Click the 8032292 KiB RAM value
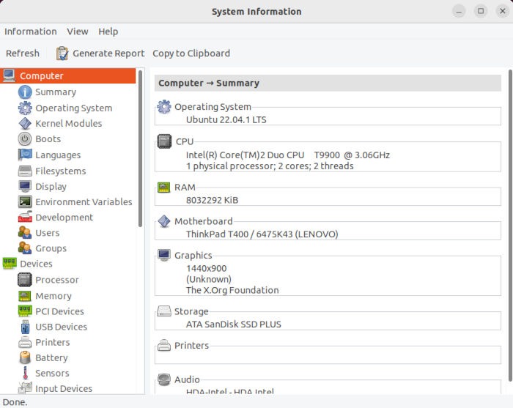513x408 pixels. pyautogui.click(x=212, y=200)
